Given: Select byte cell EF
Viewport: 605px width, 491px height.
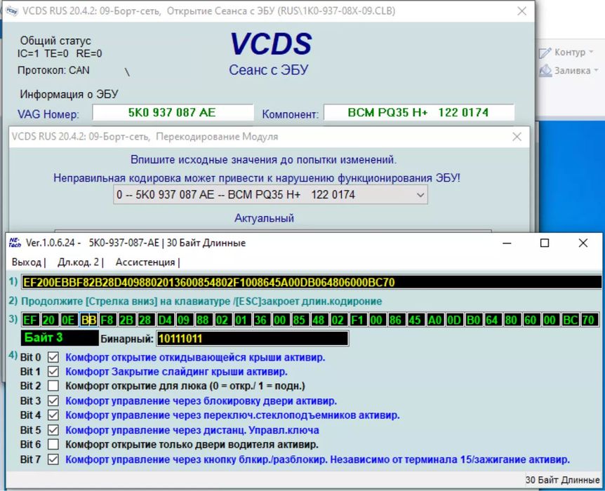Looking at the screenshot, I should (30, 320).
